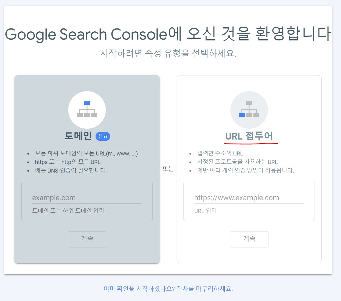This screenshot has height=301, width=341.
Task: Click the text https 또는 http인 모든 URL
Action: click(68, 162)
